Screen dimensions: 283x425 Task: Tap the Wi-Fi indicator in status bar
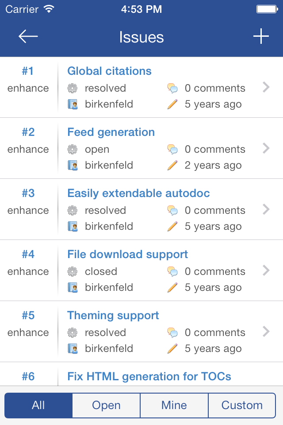[x=49, y=9]
